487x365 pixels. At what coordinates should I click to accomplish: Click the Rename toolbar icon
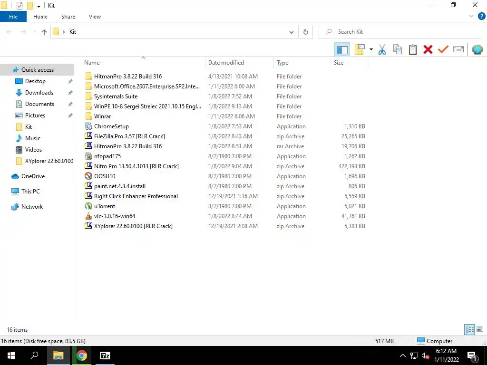(x=458, y=49)
